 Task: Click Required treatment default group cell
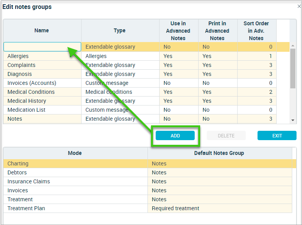[x=220, y=208]
